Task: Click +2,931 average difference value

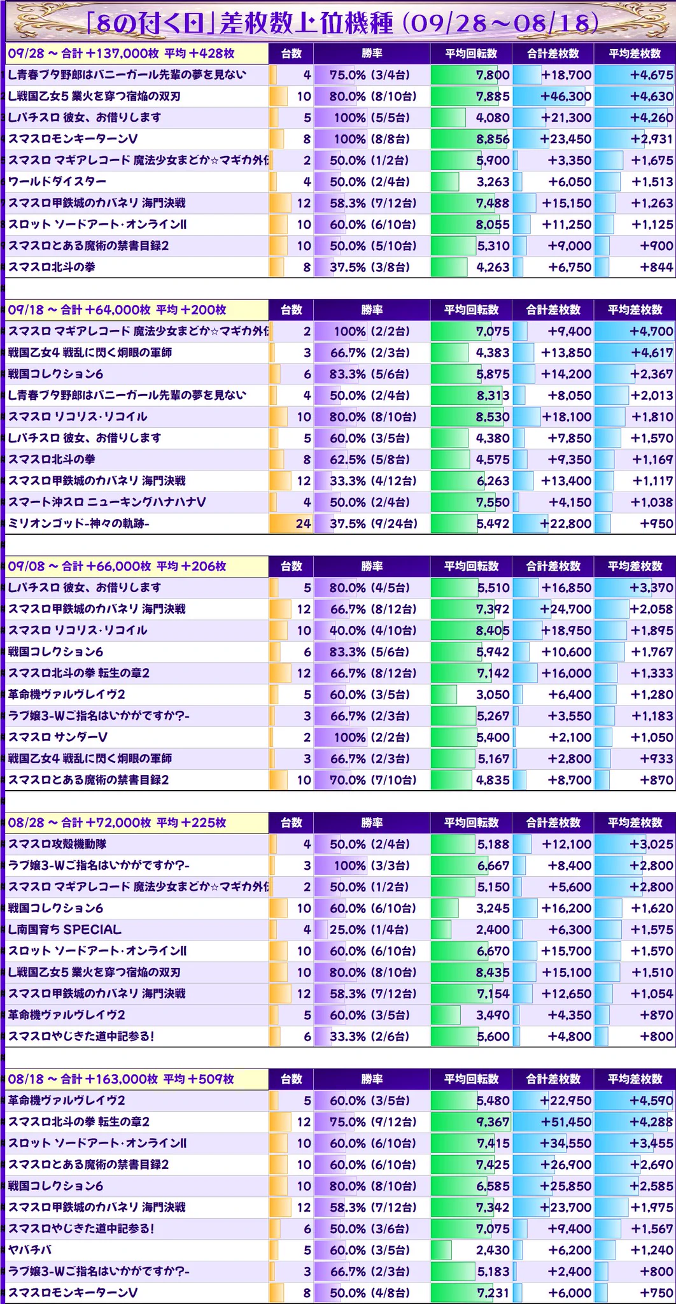Action: tap(635, 139)
